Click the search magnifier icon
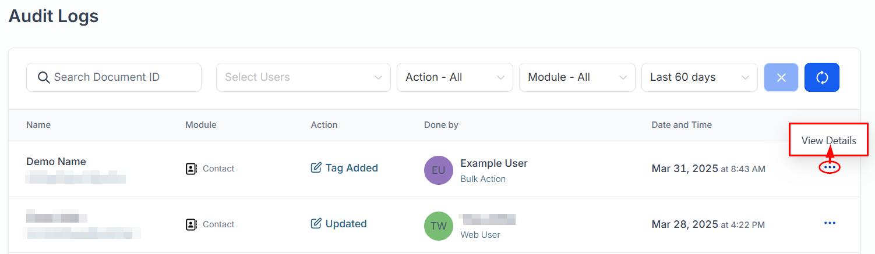The image size is (875, 254). (x=44, y=77)
